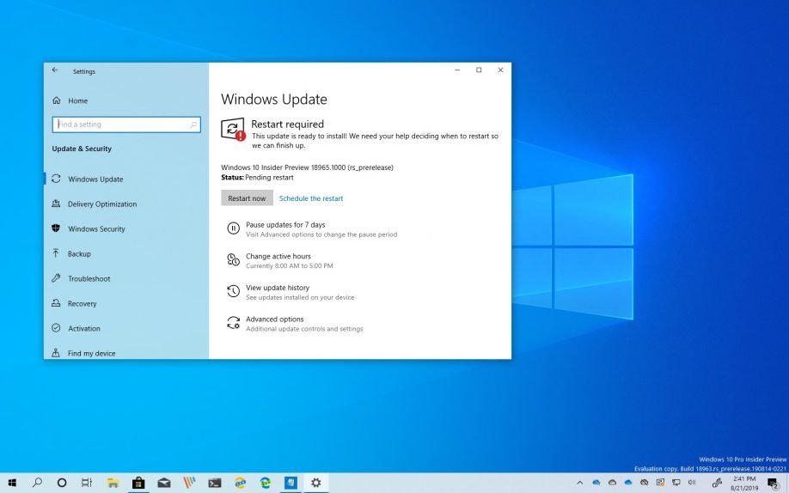Image resolution: width=789 pixels, height=493 pixels.
Task: Open Change active hours option
Action: coord(278,257)
